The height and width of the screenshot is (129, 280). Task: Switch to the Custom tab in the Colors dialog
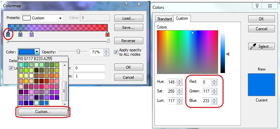182,18
